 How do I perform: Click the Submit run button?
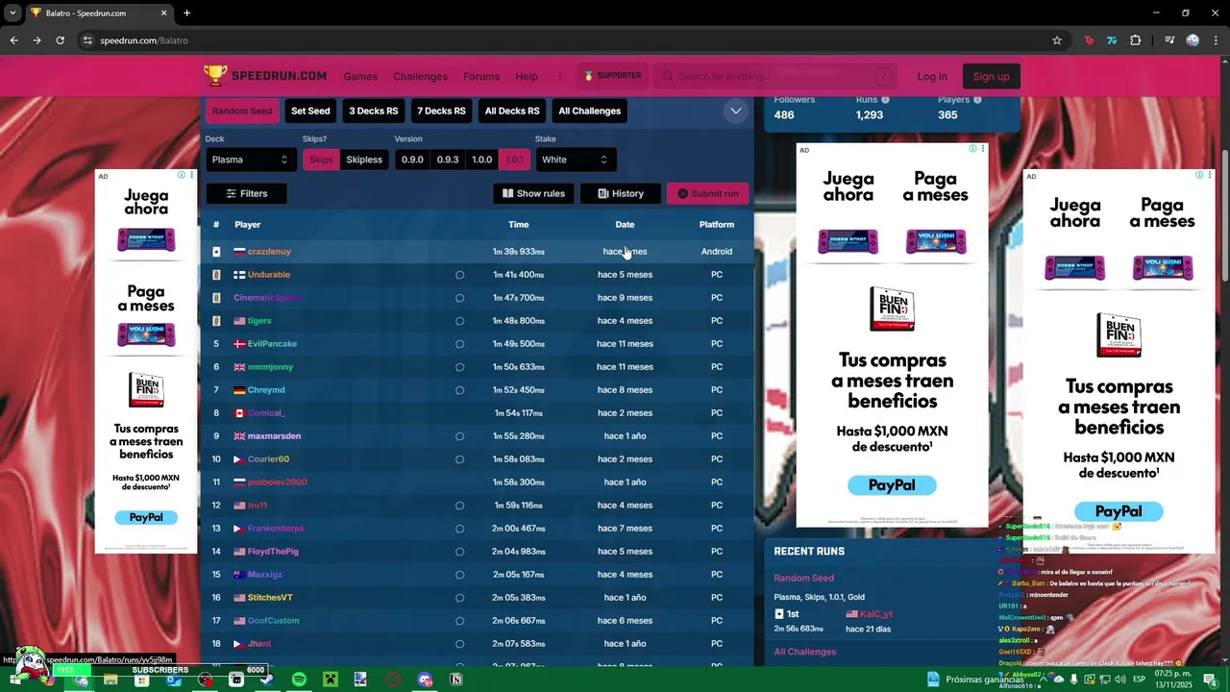[x=708, y=193]
